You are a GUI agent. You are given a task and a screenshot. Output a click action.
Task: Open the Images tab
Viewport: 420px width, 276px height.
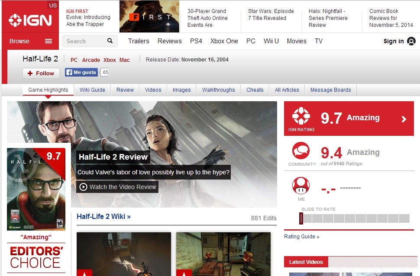pos(181,90)
